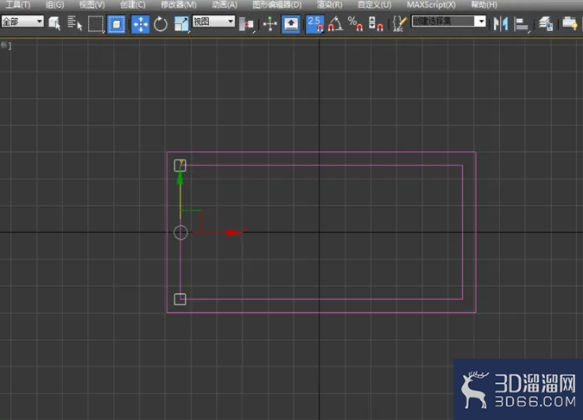The width and height of the screenshot is (583, 420).
Task: Open the 自定义(U) menu
Action: click(x=374, y=5)
